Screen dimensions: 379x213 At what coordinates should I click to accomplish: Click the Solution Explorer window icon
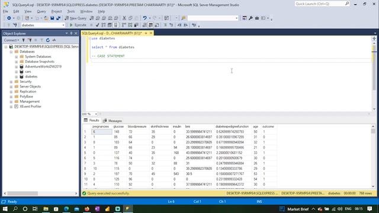(245, 18)
